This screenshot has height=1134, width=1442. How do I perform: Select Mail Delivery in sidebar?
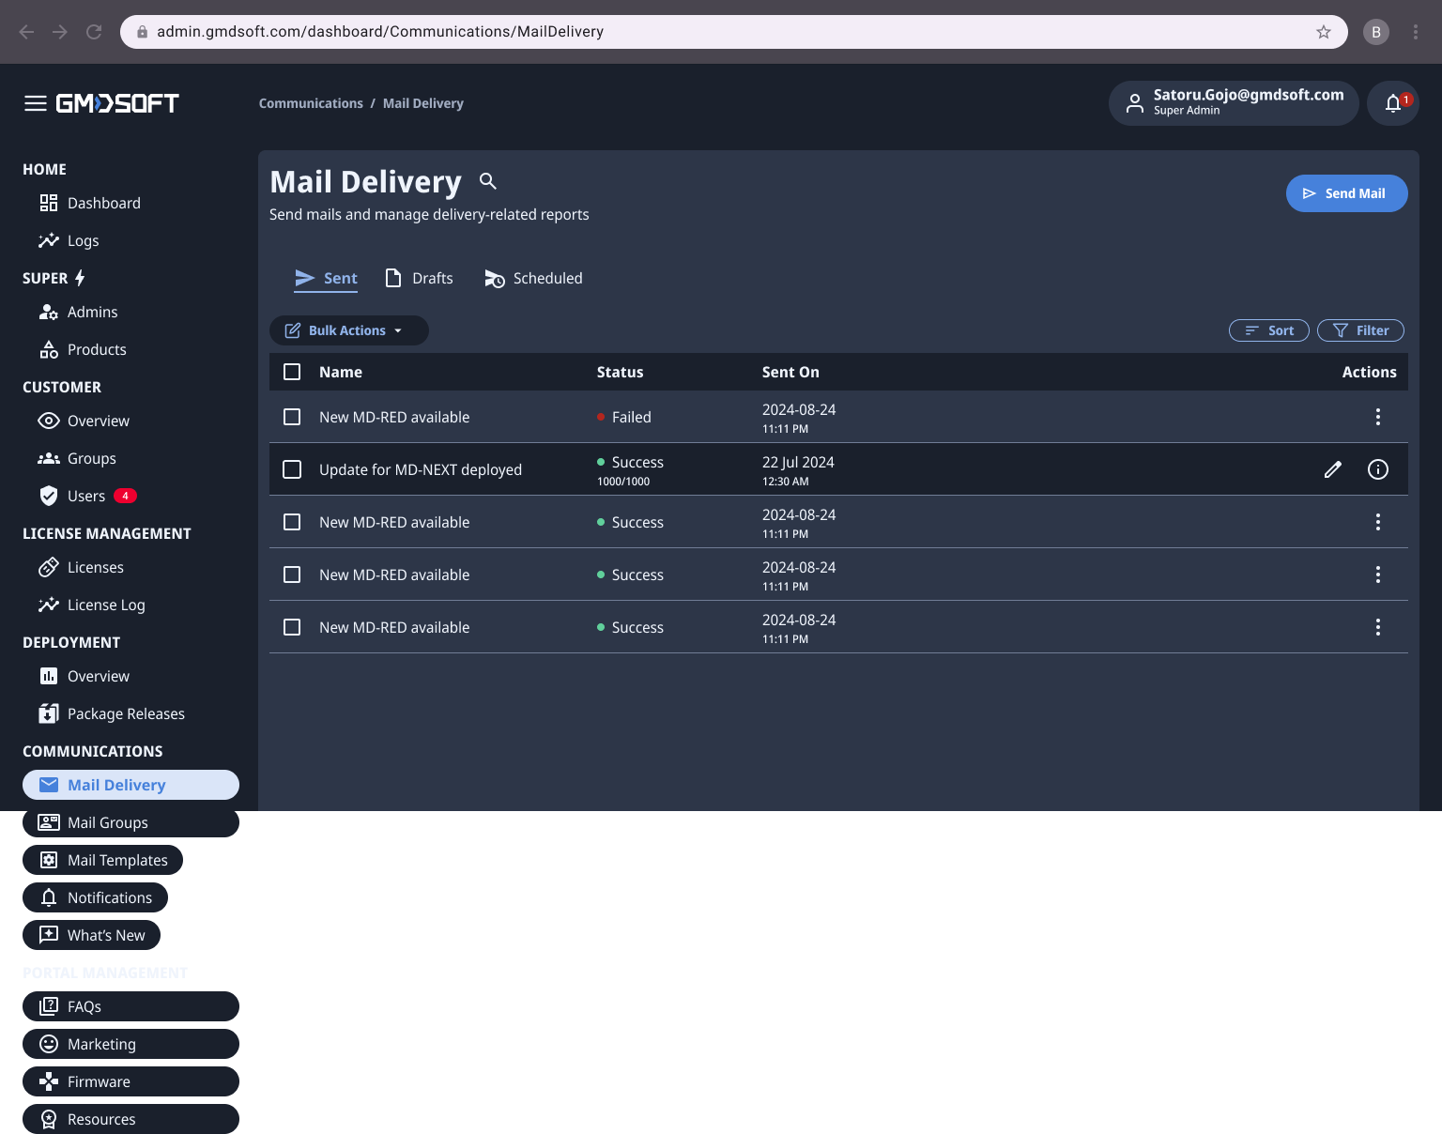click(130, 785)
